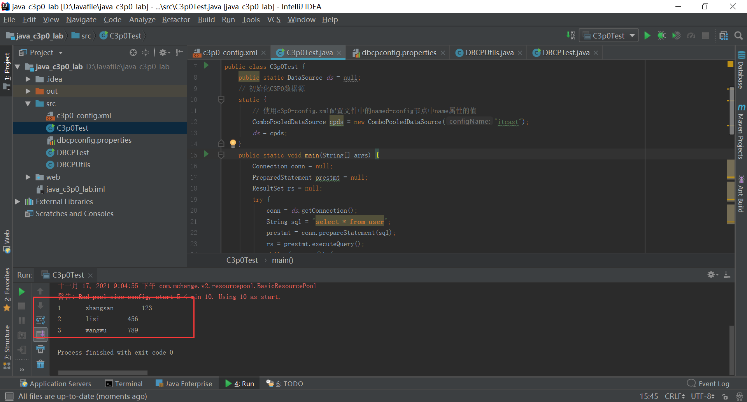Rerun the C3p0Test configuration
The width and height of the screenshot is (747, 402).
[21, 291]
